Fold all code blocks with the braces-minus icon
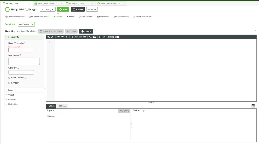 (x=100, y=37)
